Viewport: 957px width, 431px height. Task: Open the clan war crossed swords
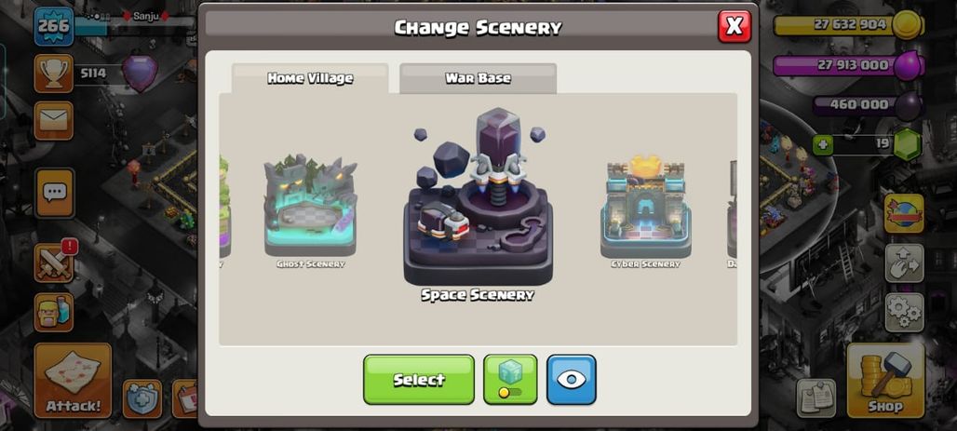point(54,263)
